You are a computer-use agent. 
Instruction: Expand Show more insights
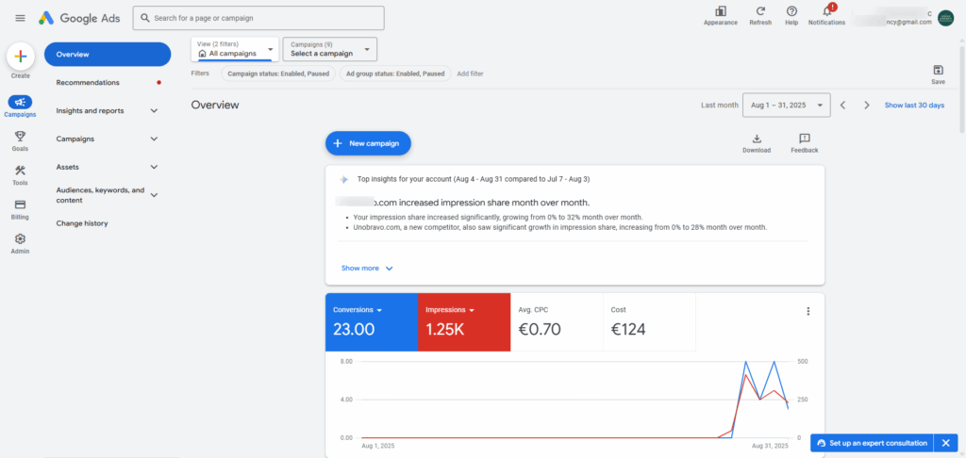(367, 269)
